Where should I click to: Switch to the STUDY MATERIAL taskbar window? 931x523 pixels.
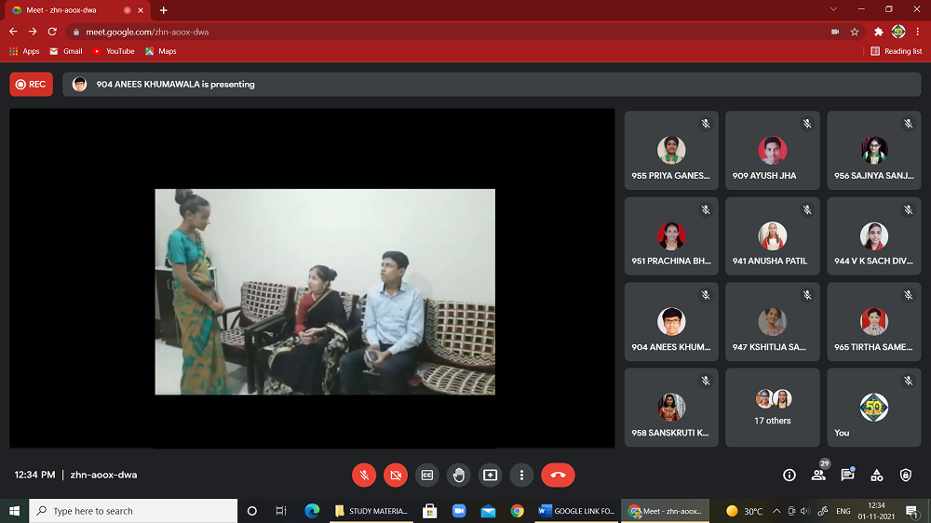372,511
